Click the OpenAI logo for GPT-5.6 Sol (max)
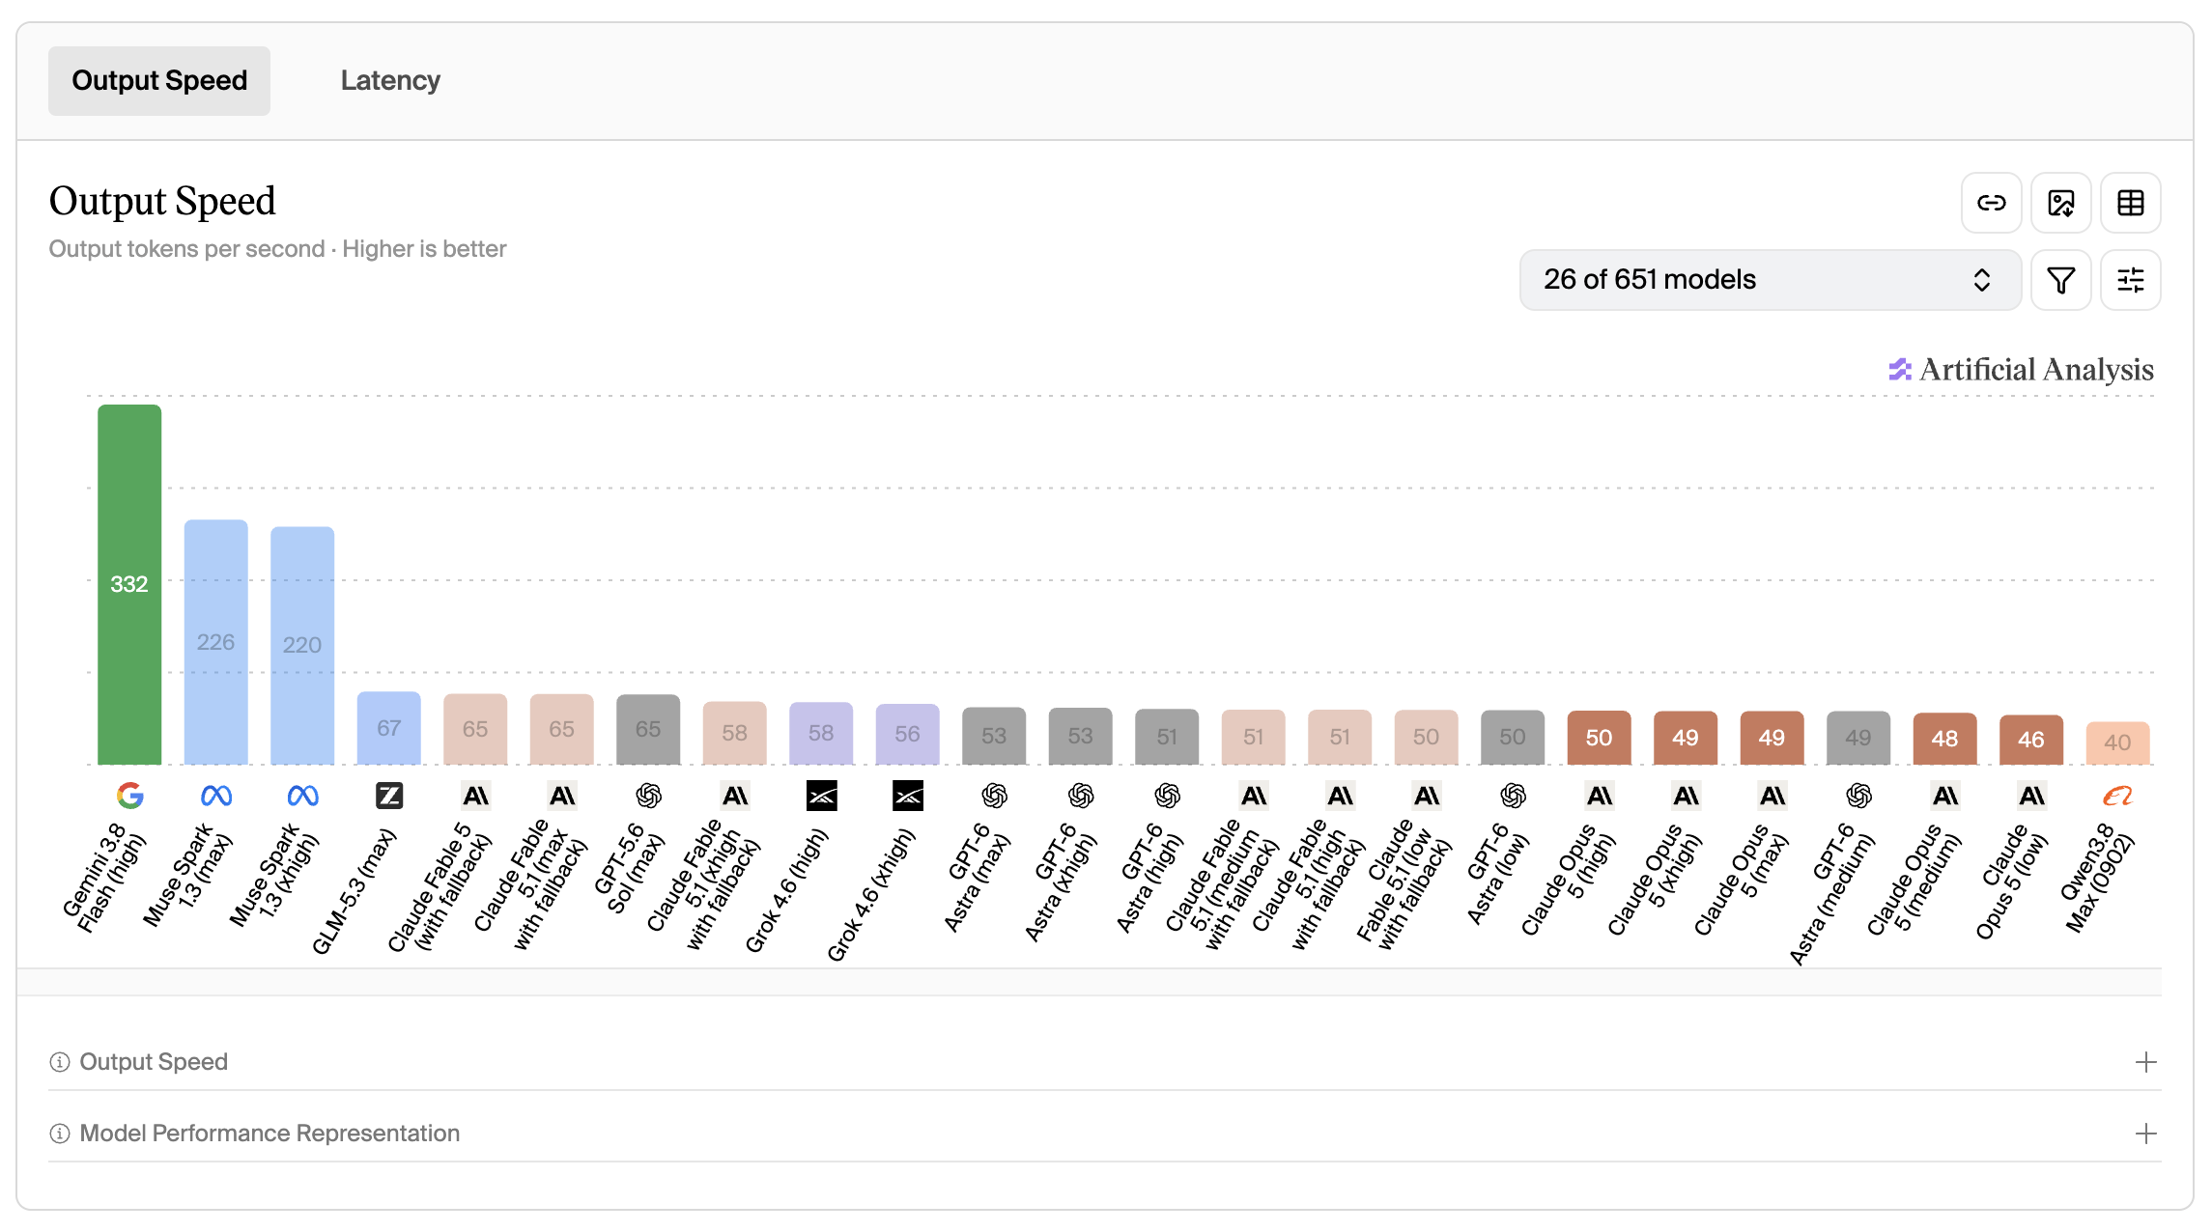 [x=648, y=796]
